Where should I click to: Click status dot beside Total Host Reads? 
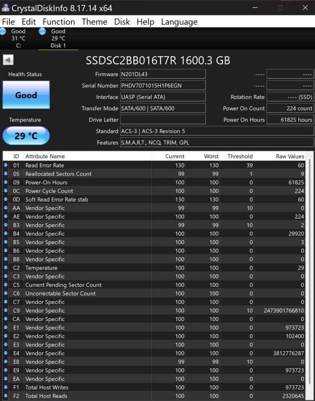coord(6,396)
